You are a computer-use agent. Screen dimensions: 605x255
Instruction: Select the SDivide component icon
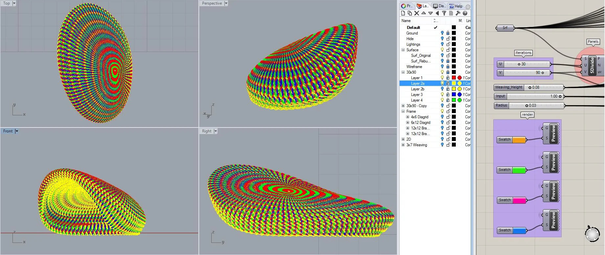click(x=592, y=65)
